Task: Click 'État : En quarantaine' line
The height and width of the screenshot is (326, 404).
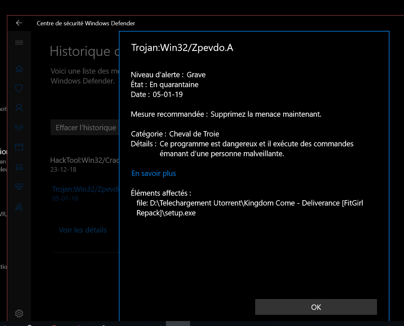Action: (x=165, y=85)
